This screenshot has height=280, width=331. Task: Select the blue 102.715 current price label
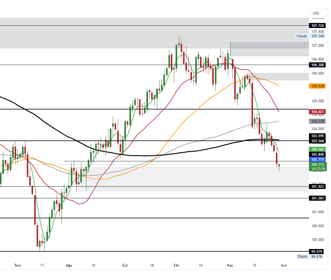pos(317,160)
